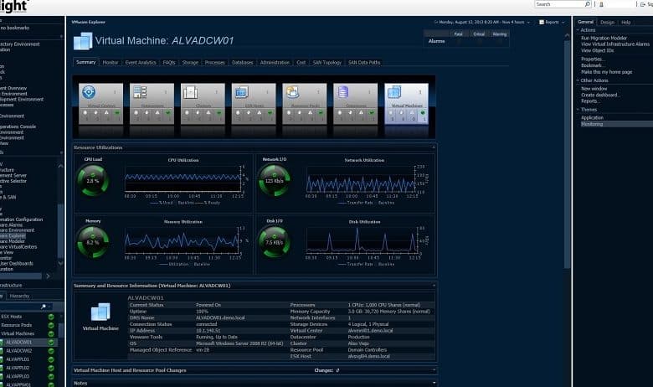Click the green status icon for ESX Hosts
Screen dimensions: 653x387
pos(51,317)
